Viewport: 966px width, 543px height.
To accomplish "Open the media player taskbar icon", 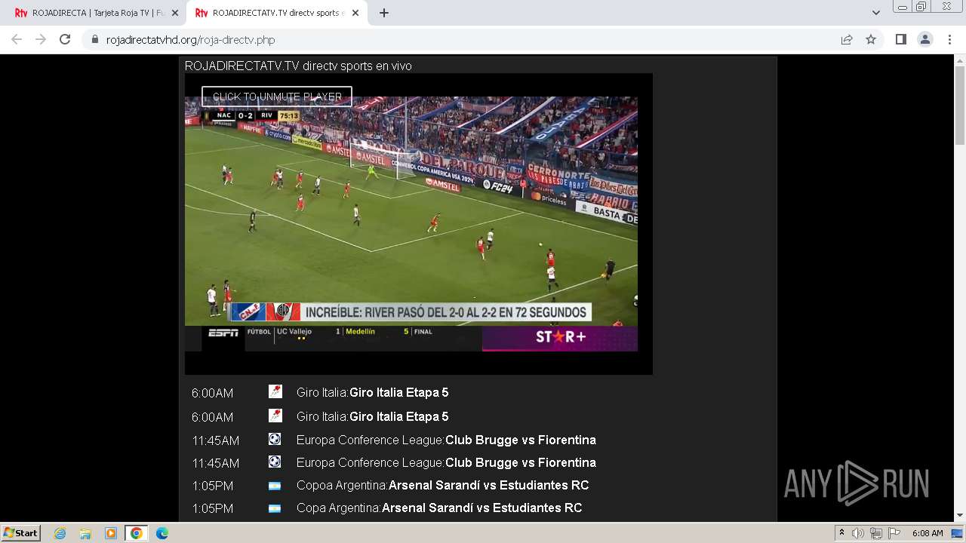I will coord(111,533).
